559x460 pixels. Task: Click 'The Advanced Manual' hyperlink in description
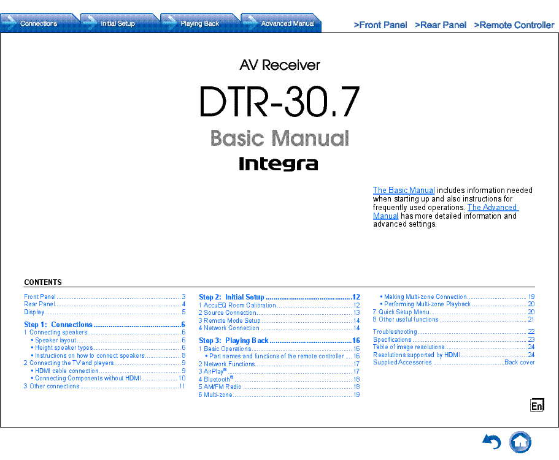pyautogui.click(x=492, y=208)
